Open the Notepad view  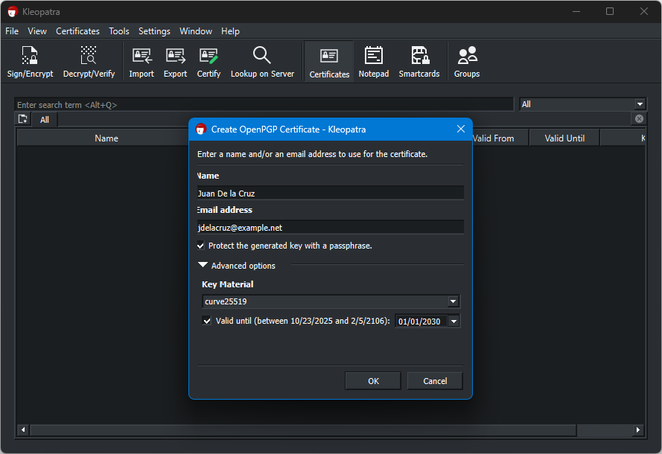[x=373, y=62]
